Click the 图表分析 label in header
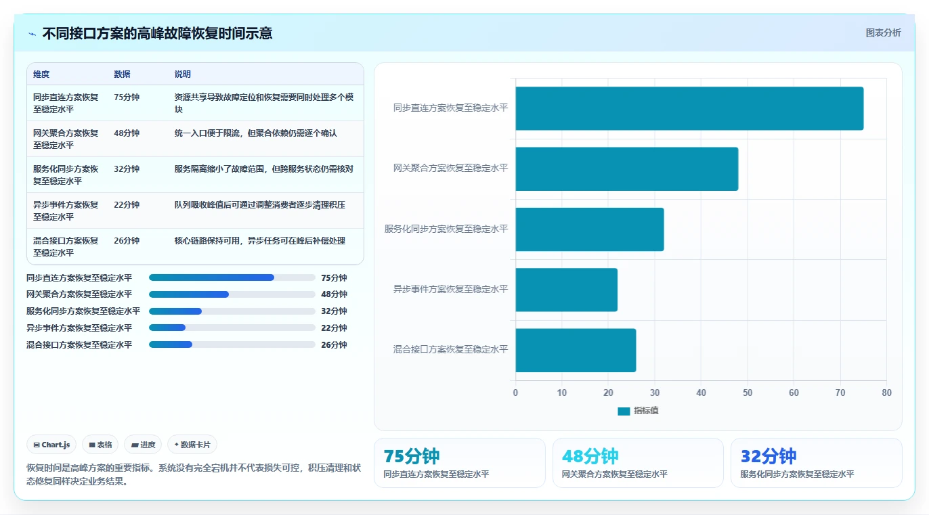This screenshot has width=929, height=515. 883,32
